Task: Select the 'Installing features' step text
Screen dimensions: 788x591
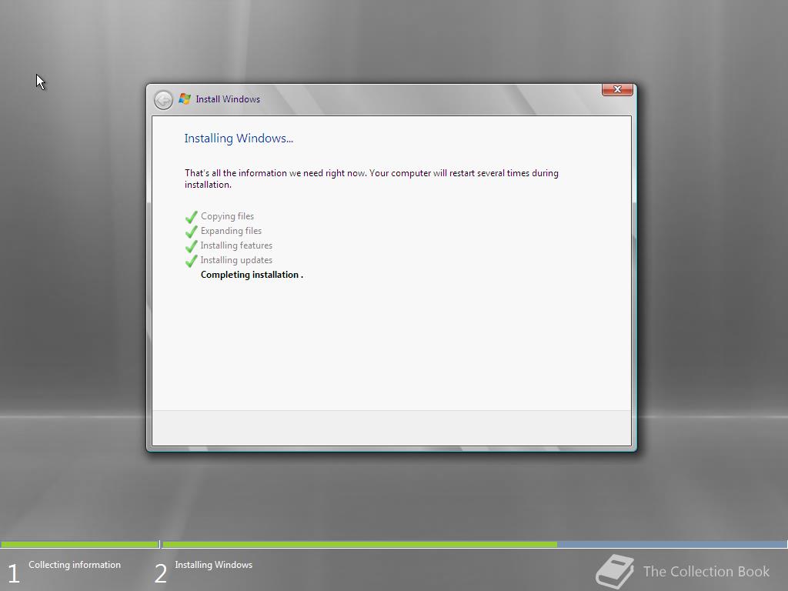Action: tap(236, 245)
